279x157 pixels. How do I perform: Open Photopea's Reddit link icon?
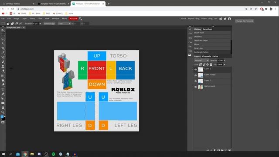pyautogui.click(x=221, y=19)
